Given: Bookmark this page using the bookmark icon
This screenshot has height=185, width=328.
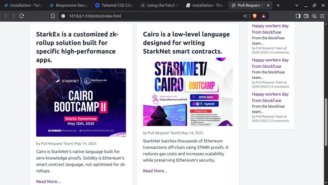Looking at the screenshot, I should [53, 16].
